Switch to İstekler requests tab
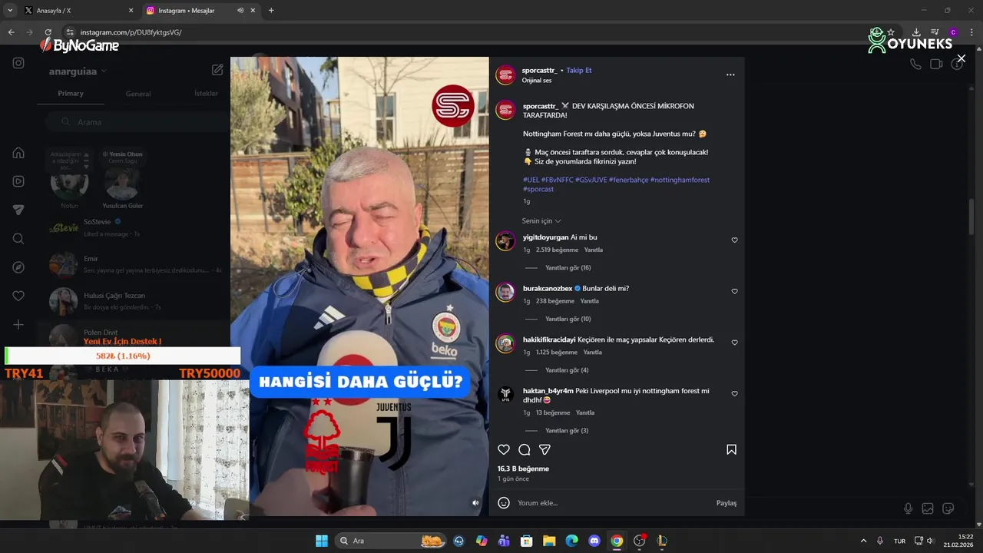 pos(206,94)
